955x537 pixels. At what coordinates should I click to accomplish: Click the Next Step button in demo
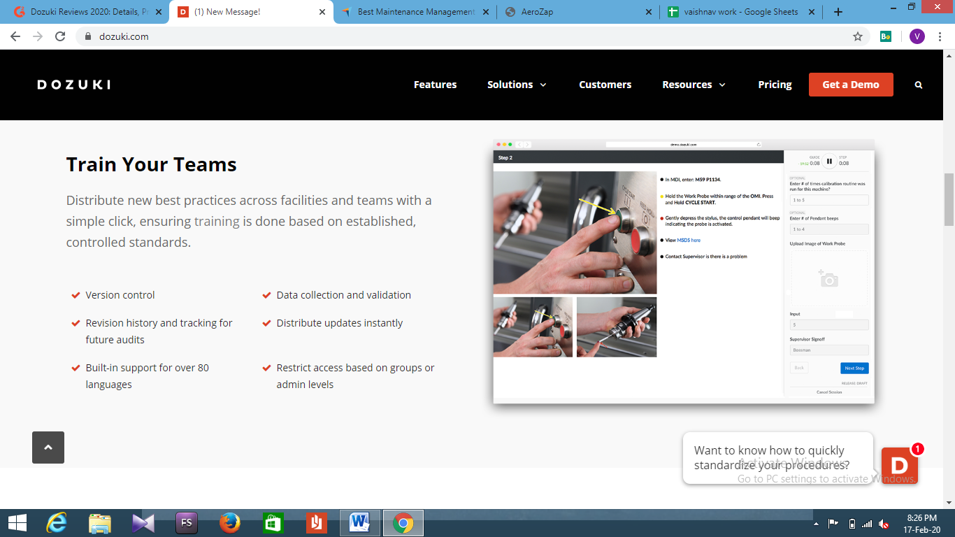(854, 368)
